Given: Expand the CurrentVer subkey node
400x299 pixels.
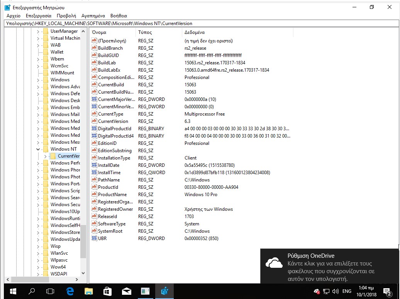Looking at the screenshot, I should click(46, 156).
